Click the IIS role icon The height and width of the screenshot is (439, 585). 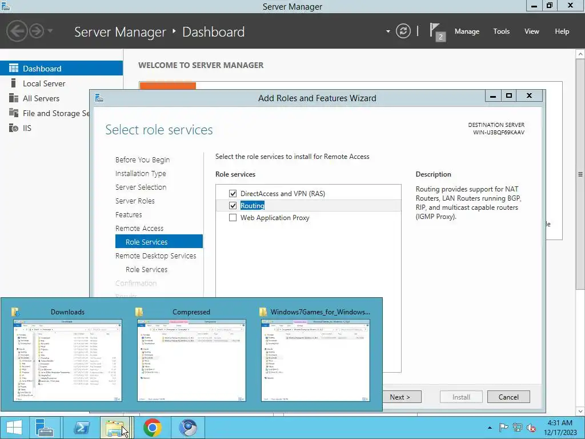[x=14, y=128]
